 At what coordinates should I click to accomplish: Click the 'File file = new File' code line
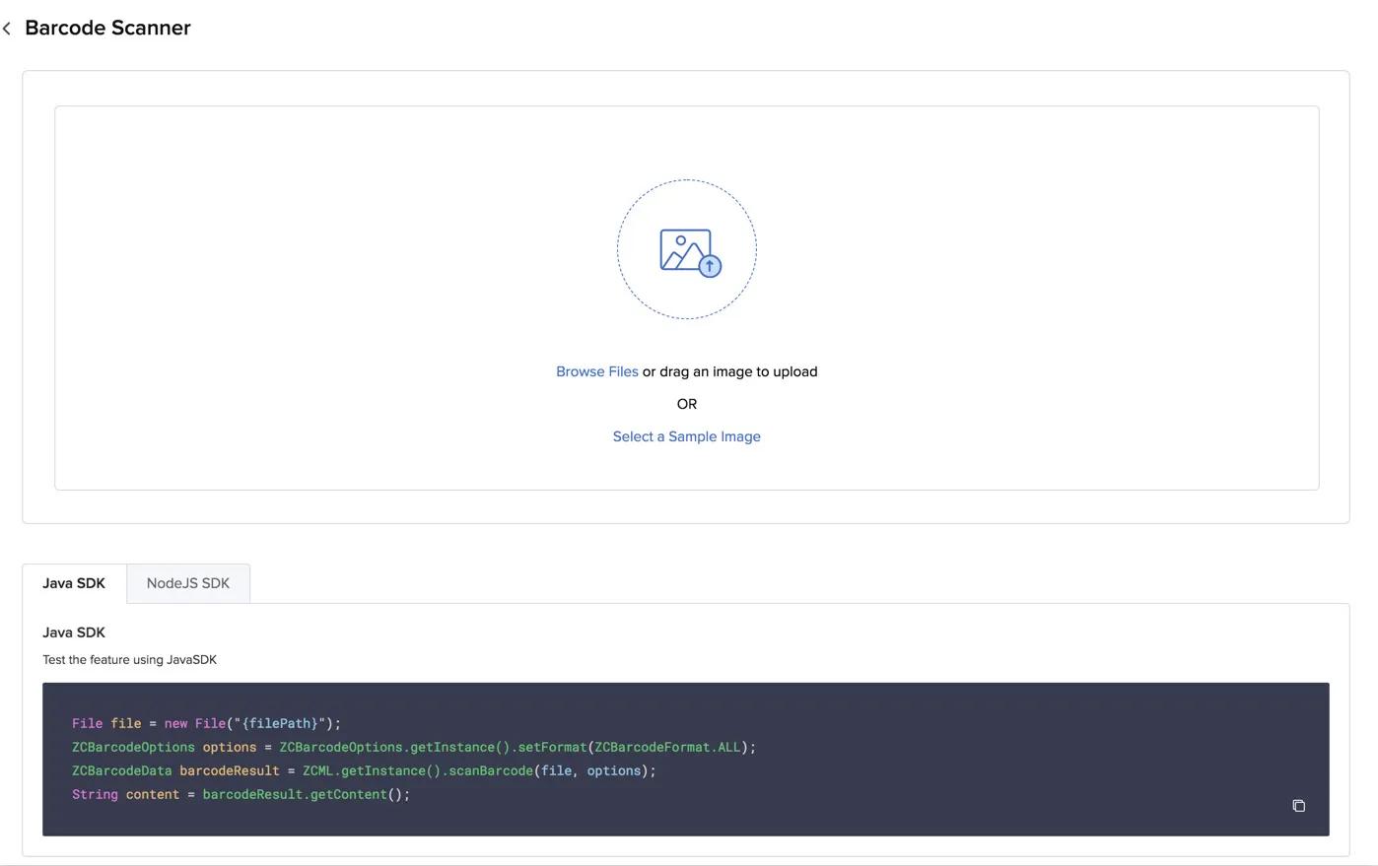click(206, 723)
